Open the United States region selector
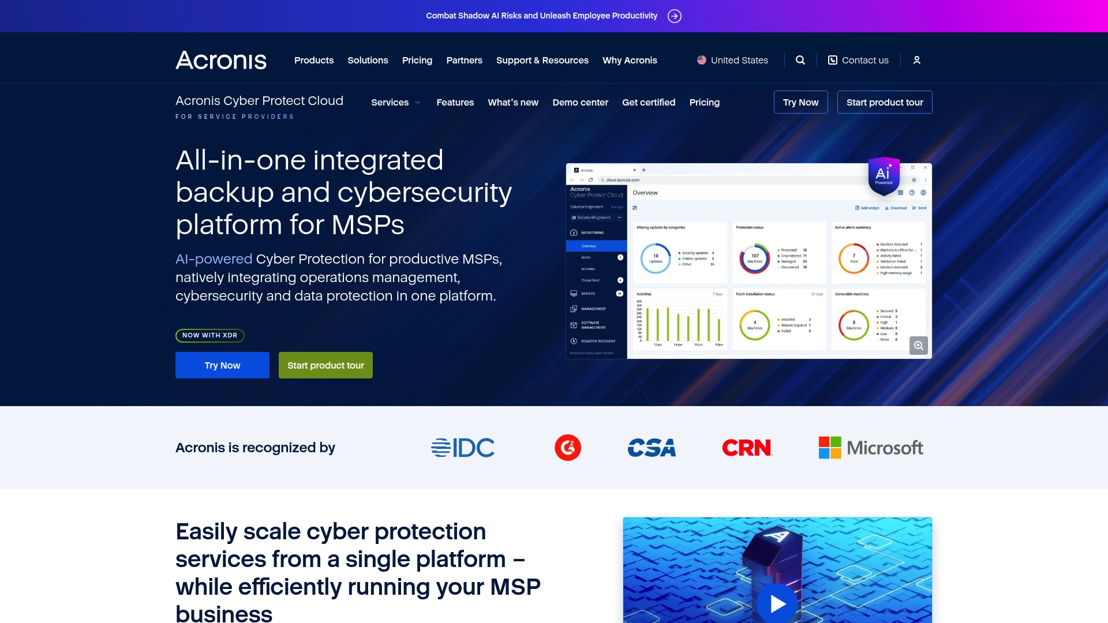This screenshot has height=623, width=1108. click(x=739, y=60)
